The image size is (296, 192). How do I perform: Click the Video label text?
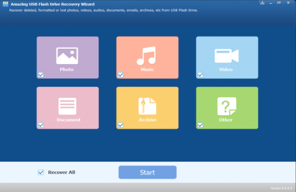[226, 70]
